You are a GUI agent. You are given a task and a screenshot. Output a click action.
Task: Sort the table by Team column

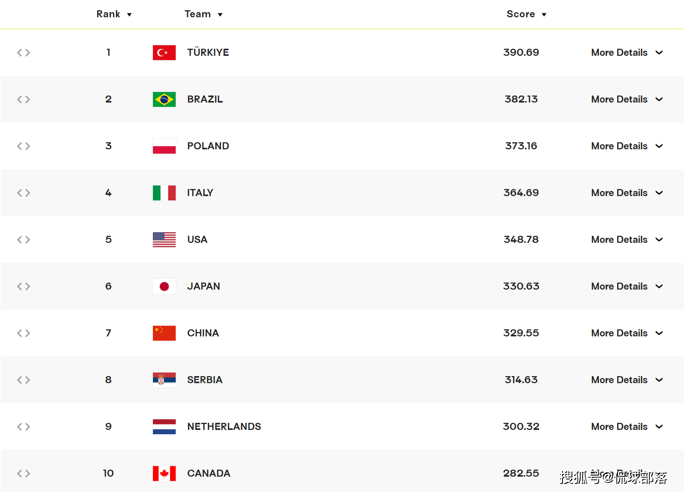click(x=203, y=15)
